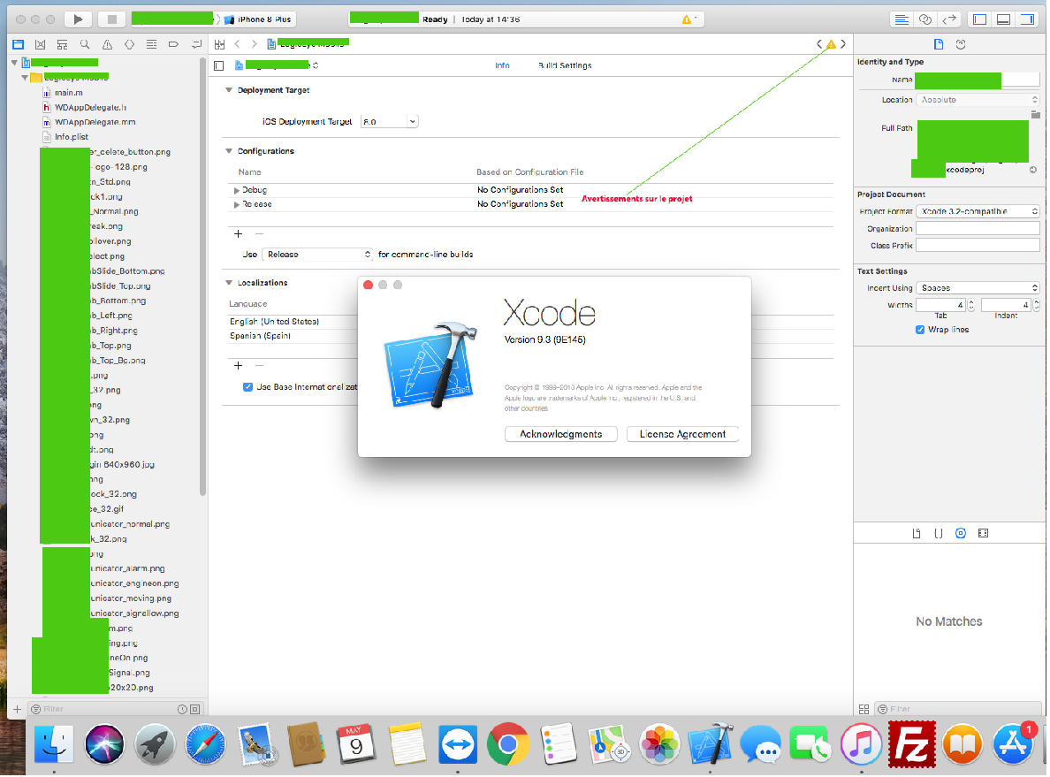Show the Version editor
The height and width of the screenshot is (777, 1050).
tap(949, 19)
